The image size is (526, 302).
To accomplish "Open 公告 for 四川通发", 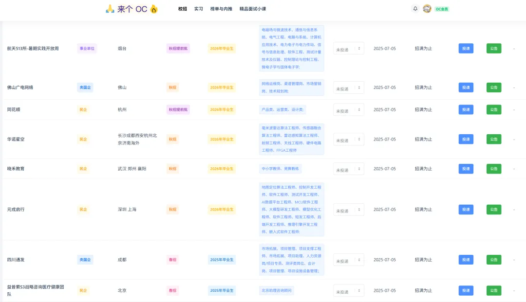I will click(x=494, y=260).
